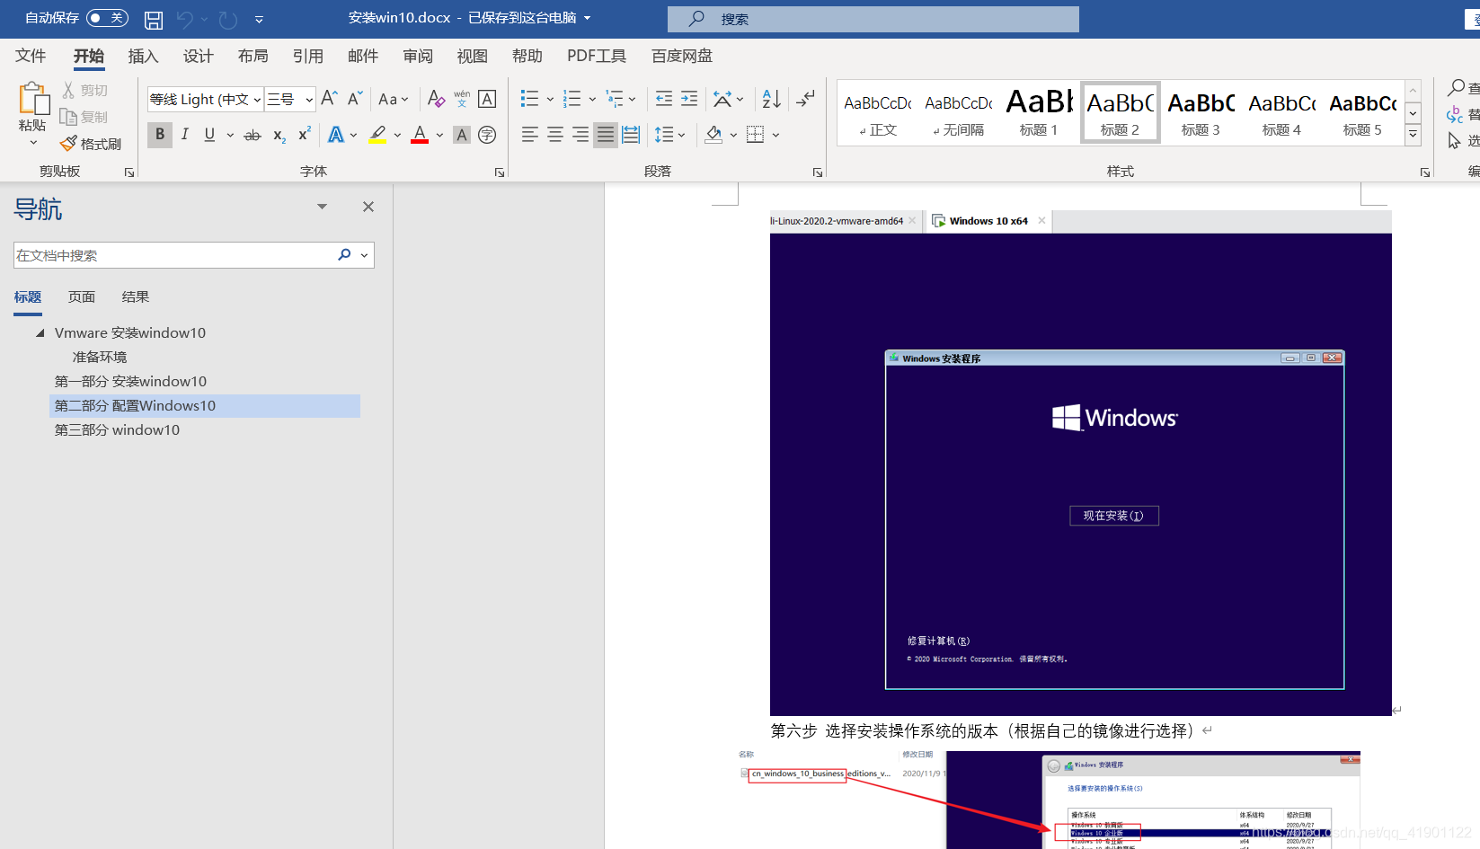Click the decrease indent icon
Screen dimensions: 1480x849
pos(664,98)
